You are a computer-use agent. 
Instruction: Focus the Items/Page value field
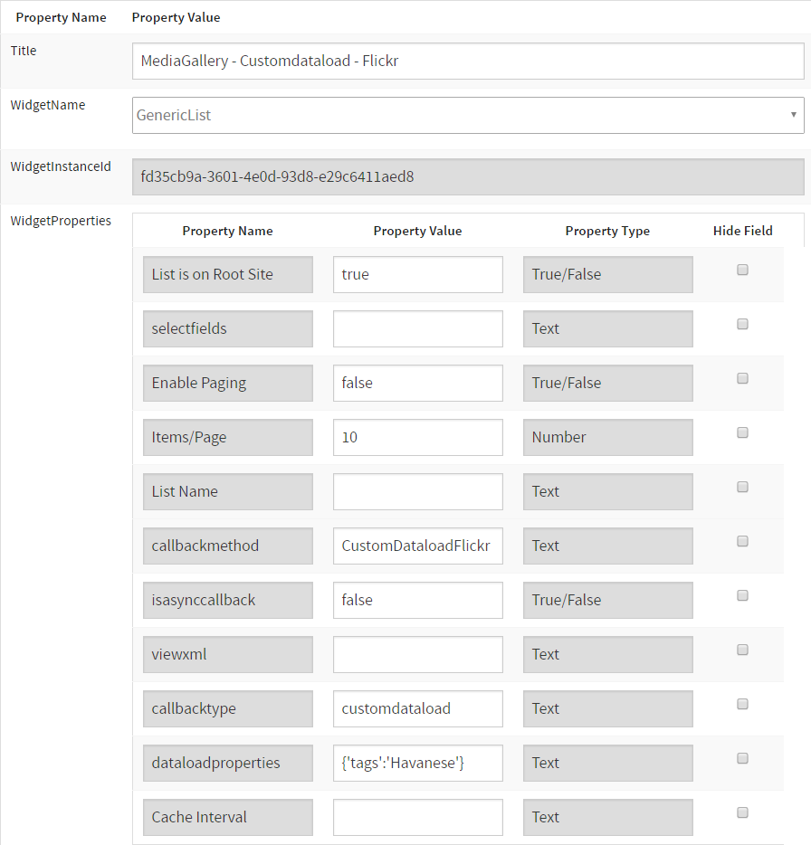(x=417, y=437)
